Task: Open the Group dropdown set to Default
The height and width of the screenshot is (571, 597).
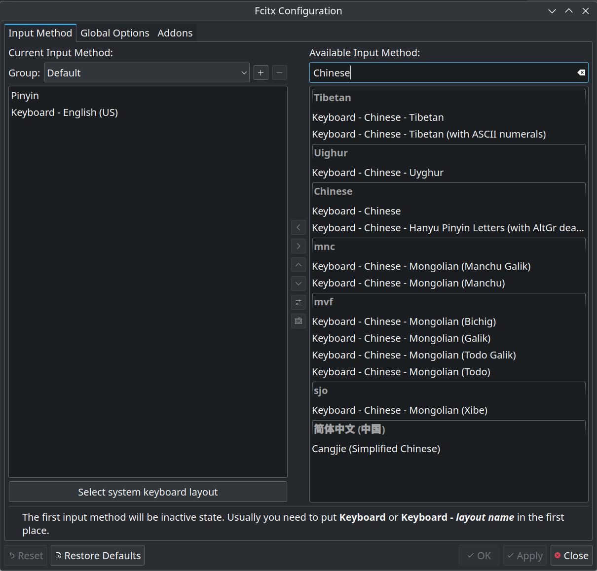Action: [147, 73]
